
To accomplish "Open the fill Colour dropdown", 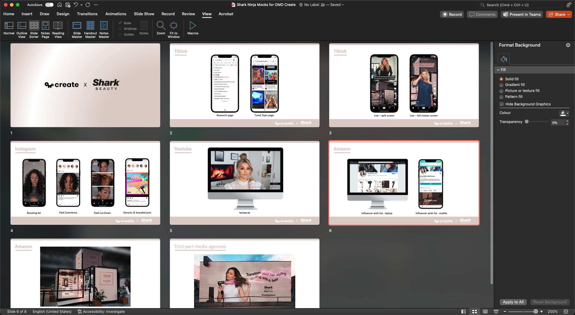I will point(568,113).
